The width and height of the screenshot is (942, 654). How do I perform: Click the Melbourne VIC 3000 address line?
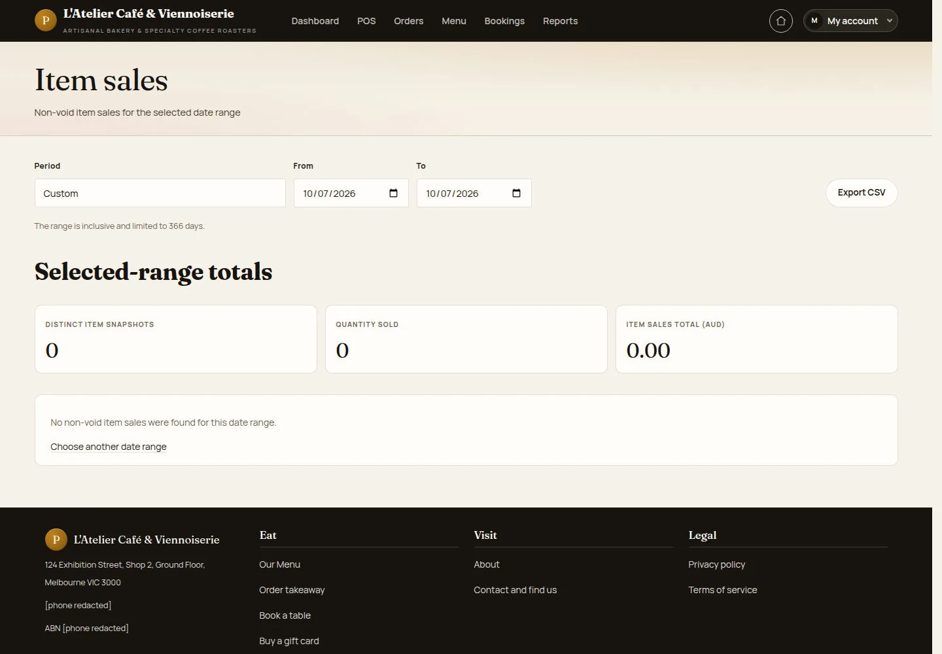tap(83, 582)
